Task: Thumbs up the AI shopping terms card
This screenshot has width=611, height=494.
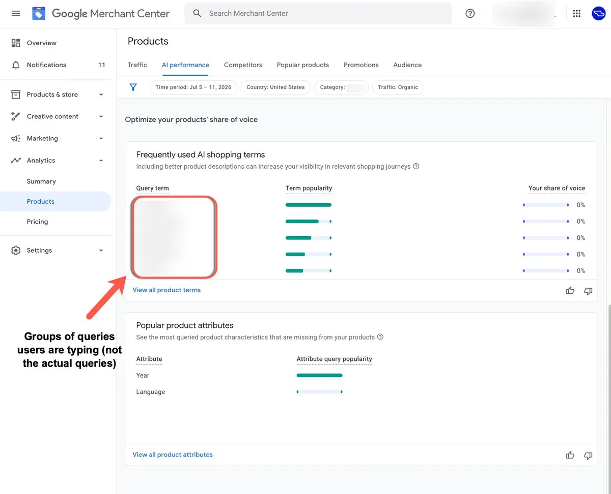Action: click(x=570, y=291)
